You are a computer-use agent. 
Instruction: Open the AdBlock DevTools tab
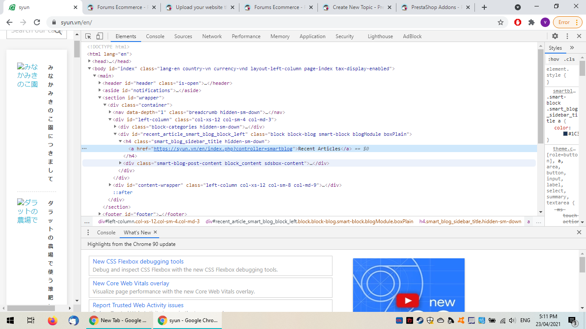pyautogui.click(x=412, y=36)
